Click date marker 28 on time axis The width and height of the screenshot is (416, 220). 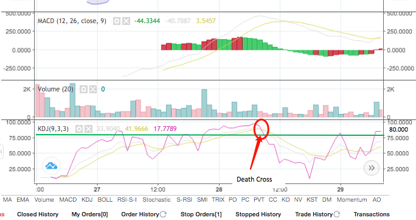pos(219,190)
